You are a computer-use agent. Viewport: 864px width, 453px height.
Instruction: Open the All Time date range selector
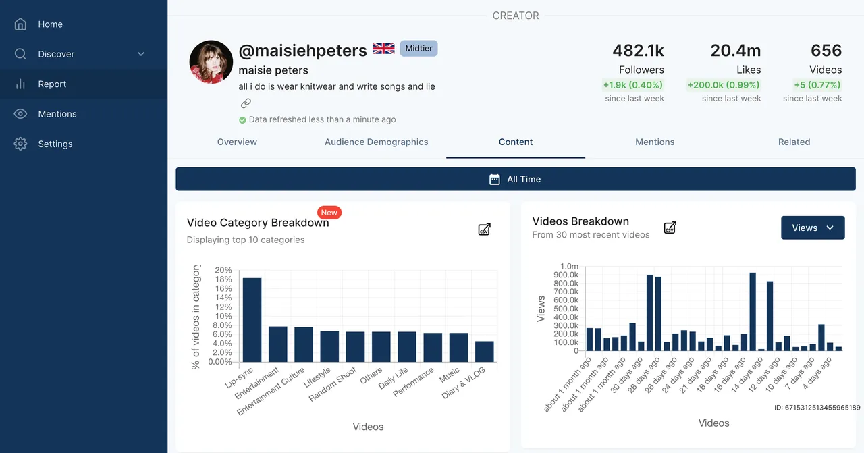pos(516,179)
